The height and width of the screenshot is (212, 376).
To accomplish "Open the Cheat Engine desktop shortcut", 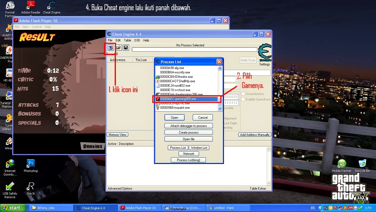I will tap(51, 8).
